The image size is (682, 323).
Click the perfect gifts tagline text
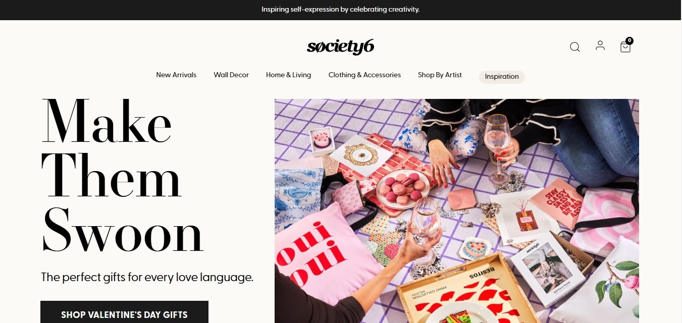tap(147, 277)
